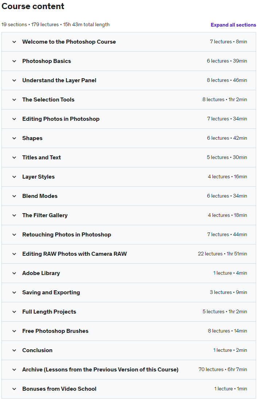
Task: Open the Saving and Exporting section
Action: 51,292
